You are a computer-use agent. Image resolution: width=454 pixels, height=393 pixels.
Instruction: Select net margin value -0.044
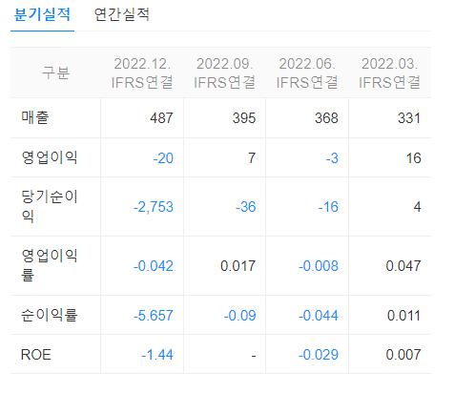(319, 316)
